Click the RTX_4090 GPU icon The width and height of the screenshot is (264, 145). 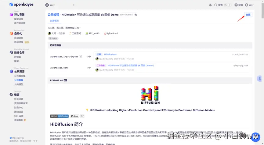87,33
